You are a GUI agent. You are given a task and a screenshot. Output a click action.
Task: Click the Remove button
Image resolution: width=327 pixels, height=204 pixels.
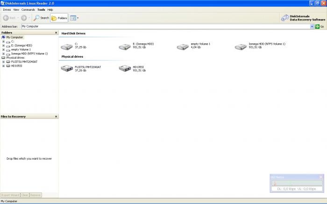(36, 195)
